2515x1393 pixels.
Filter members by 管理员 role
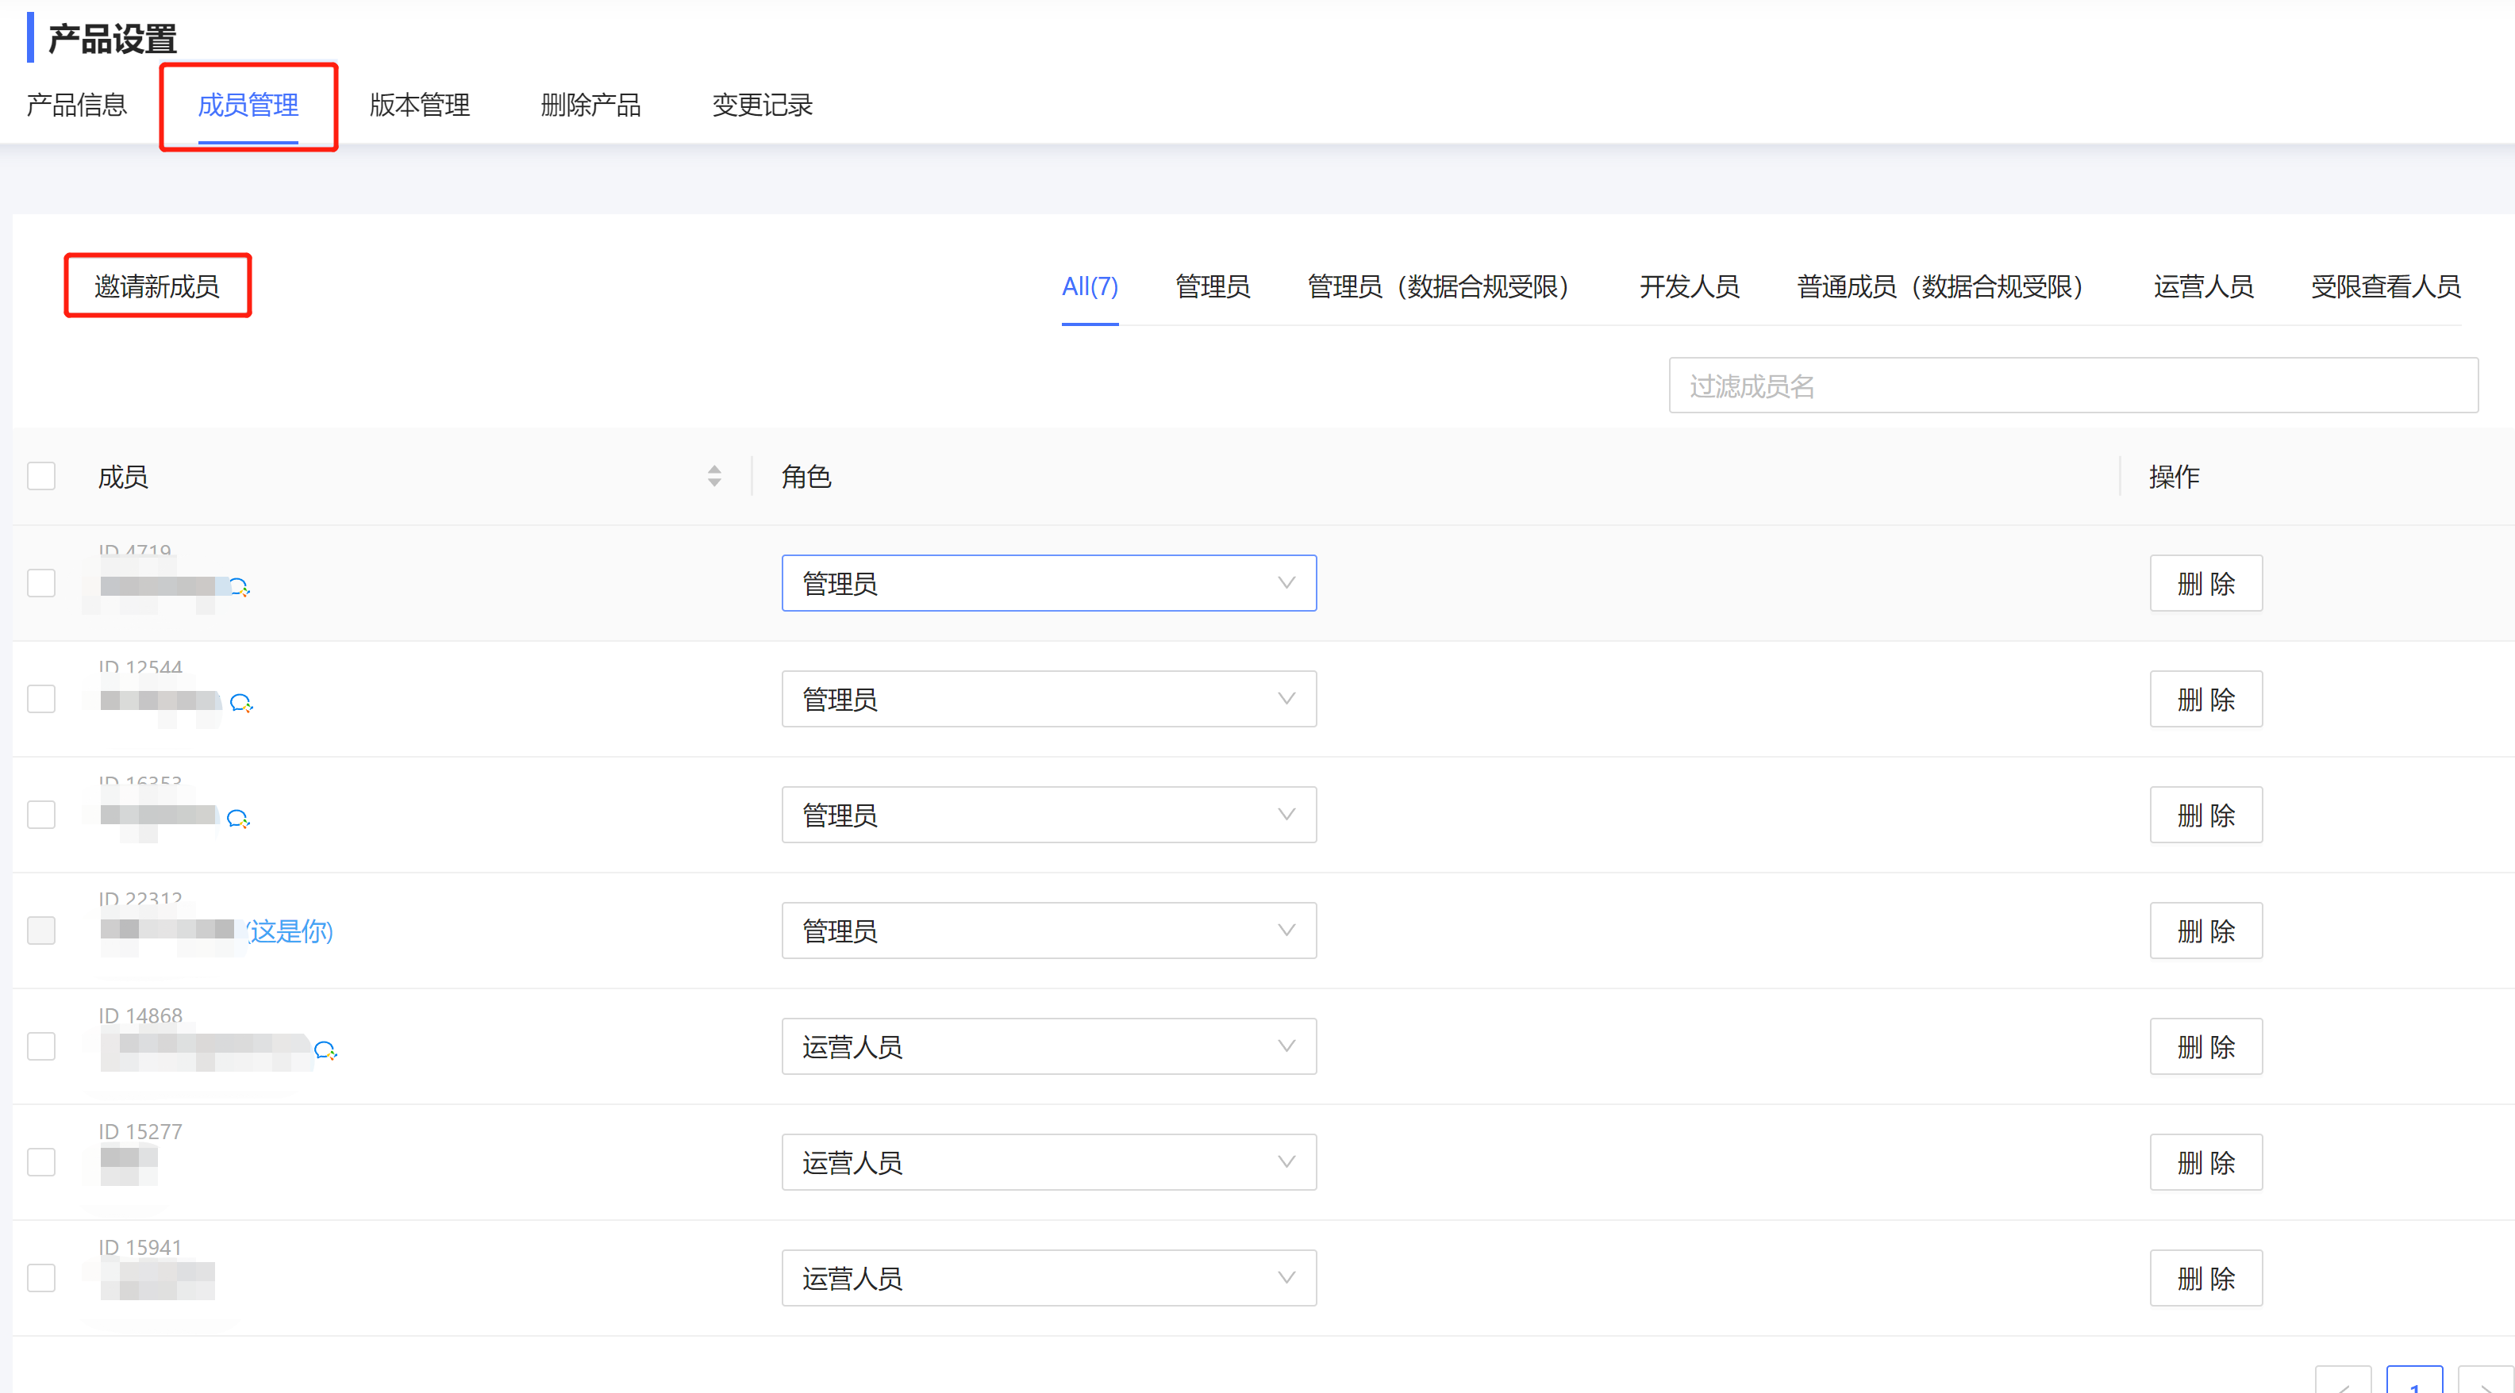(1213, 286)
